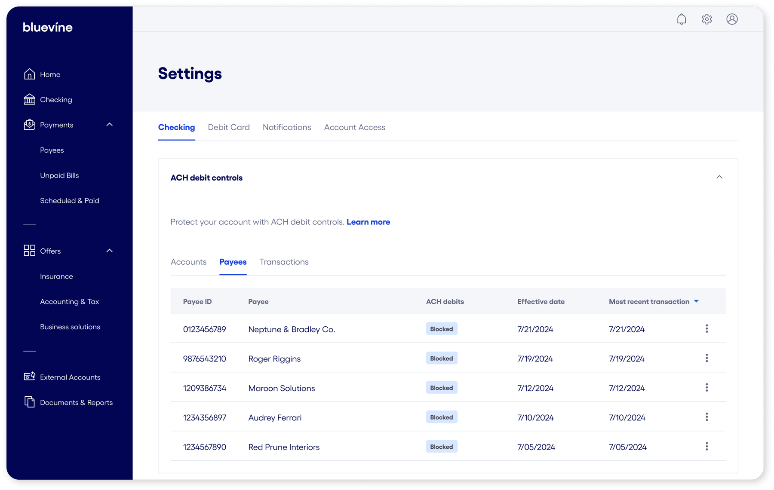Screen dimensions: 774x490
Task: Click the Learn more link
Action: [368, 222]
